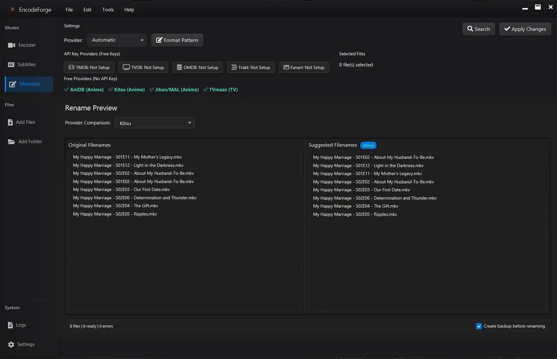Open the File menu

[x=69, y=10]
